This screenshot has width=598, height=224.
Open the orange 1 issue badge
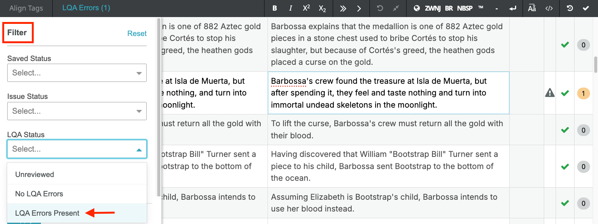pyautogui.click(x=583, y=93)
